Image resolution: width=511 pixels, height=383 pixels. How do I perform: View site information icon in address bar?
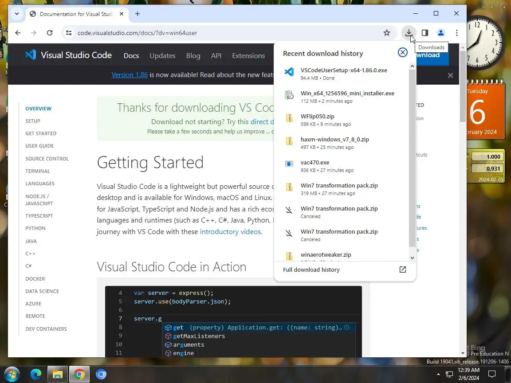pyautogui.click(x=69, y=33)
